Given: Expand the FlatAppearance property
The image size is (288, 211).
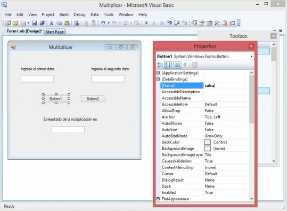Looking at the screenshot, I should pyautogui.click(x=158, y=199).
